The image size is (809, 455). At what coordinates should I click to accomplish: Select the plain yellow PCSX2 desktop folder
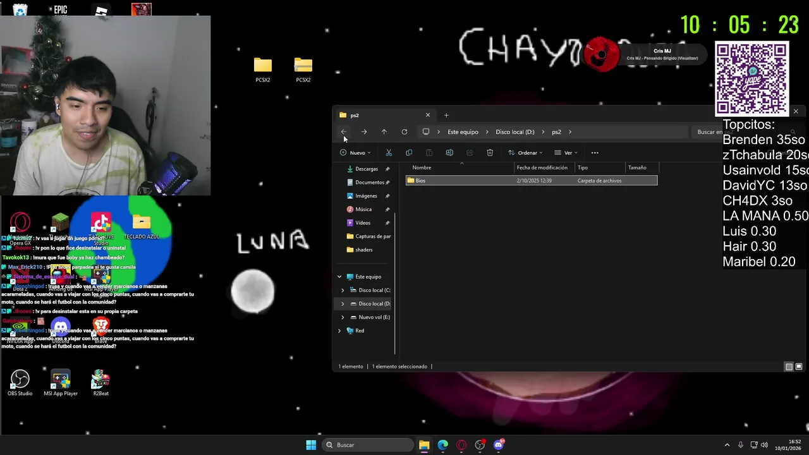(263, 70)
